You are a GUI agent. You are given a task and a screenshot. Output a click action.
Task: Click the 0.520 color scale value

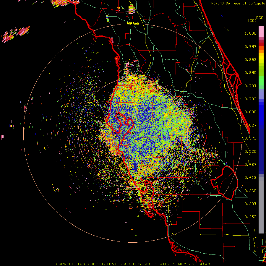250,152
